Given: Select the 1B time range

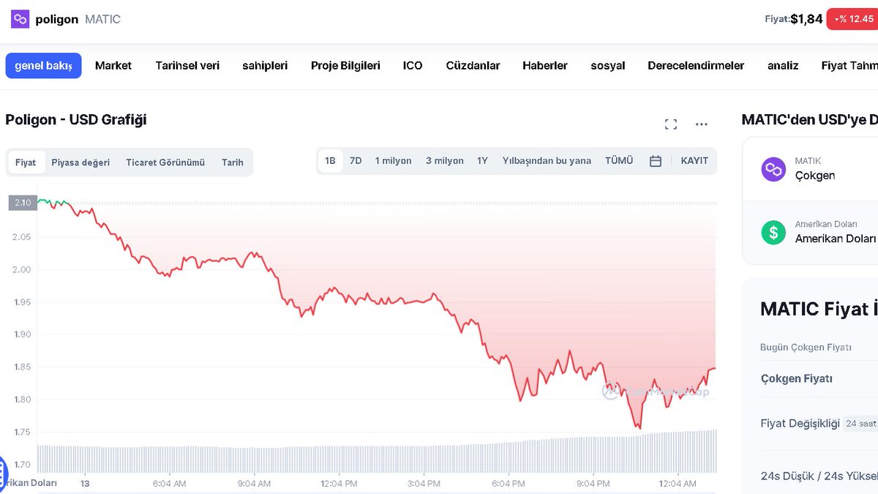Looking at the screenshot, I should [330, 161].
